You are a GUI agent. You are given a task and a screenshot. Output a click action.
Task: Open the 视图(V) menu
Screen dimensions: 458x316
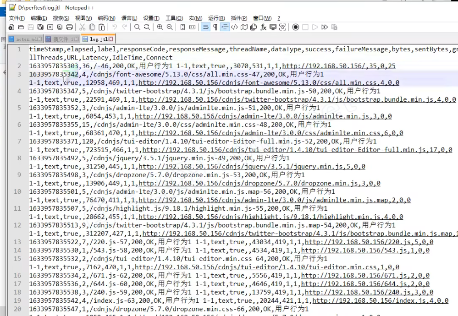(83, 18)
